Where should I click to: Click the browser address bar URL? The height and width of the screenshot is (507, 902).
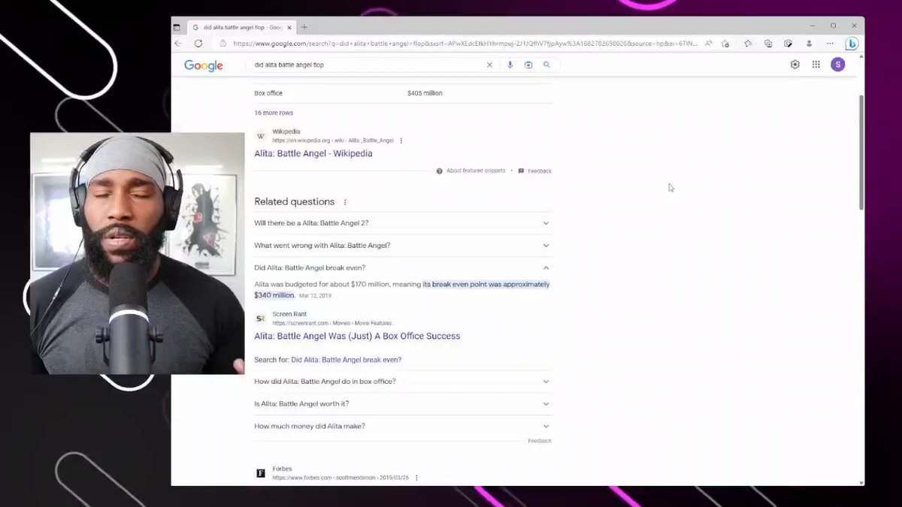(465, 44)
